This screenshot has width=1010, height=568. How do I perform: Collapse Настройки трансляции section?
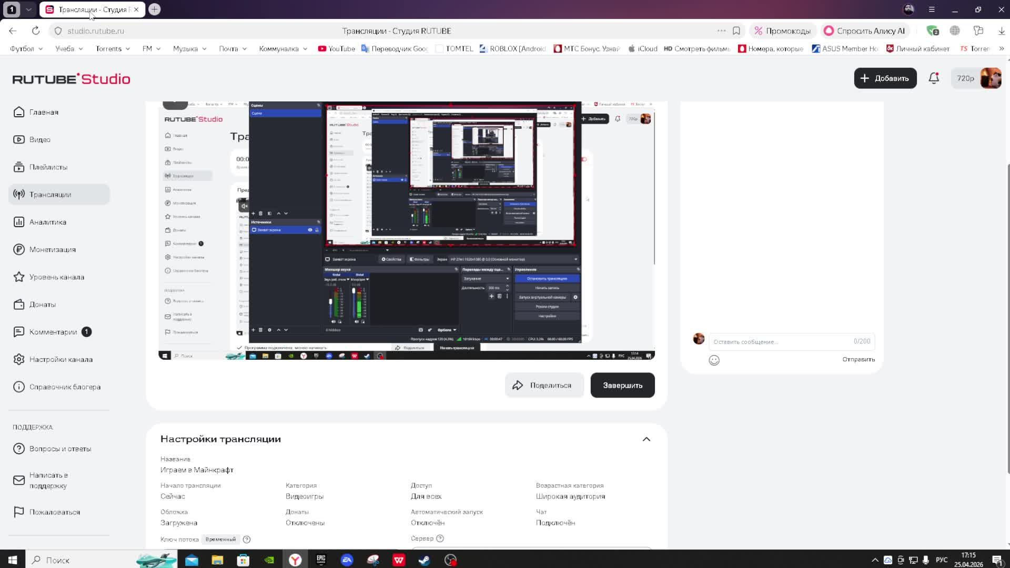[646, 439]
